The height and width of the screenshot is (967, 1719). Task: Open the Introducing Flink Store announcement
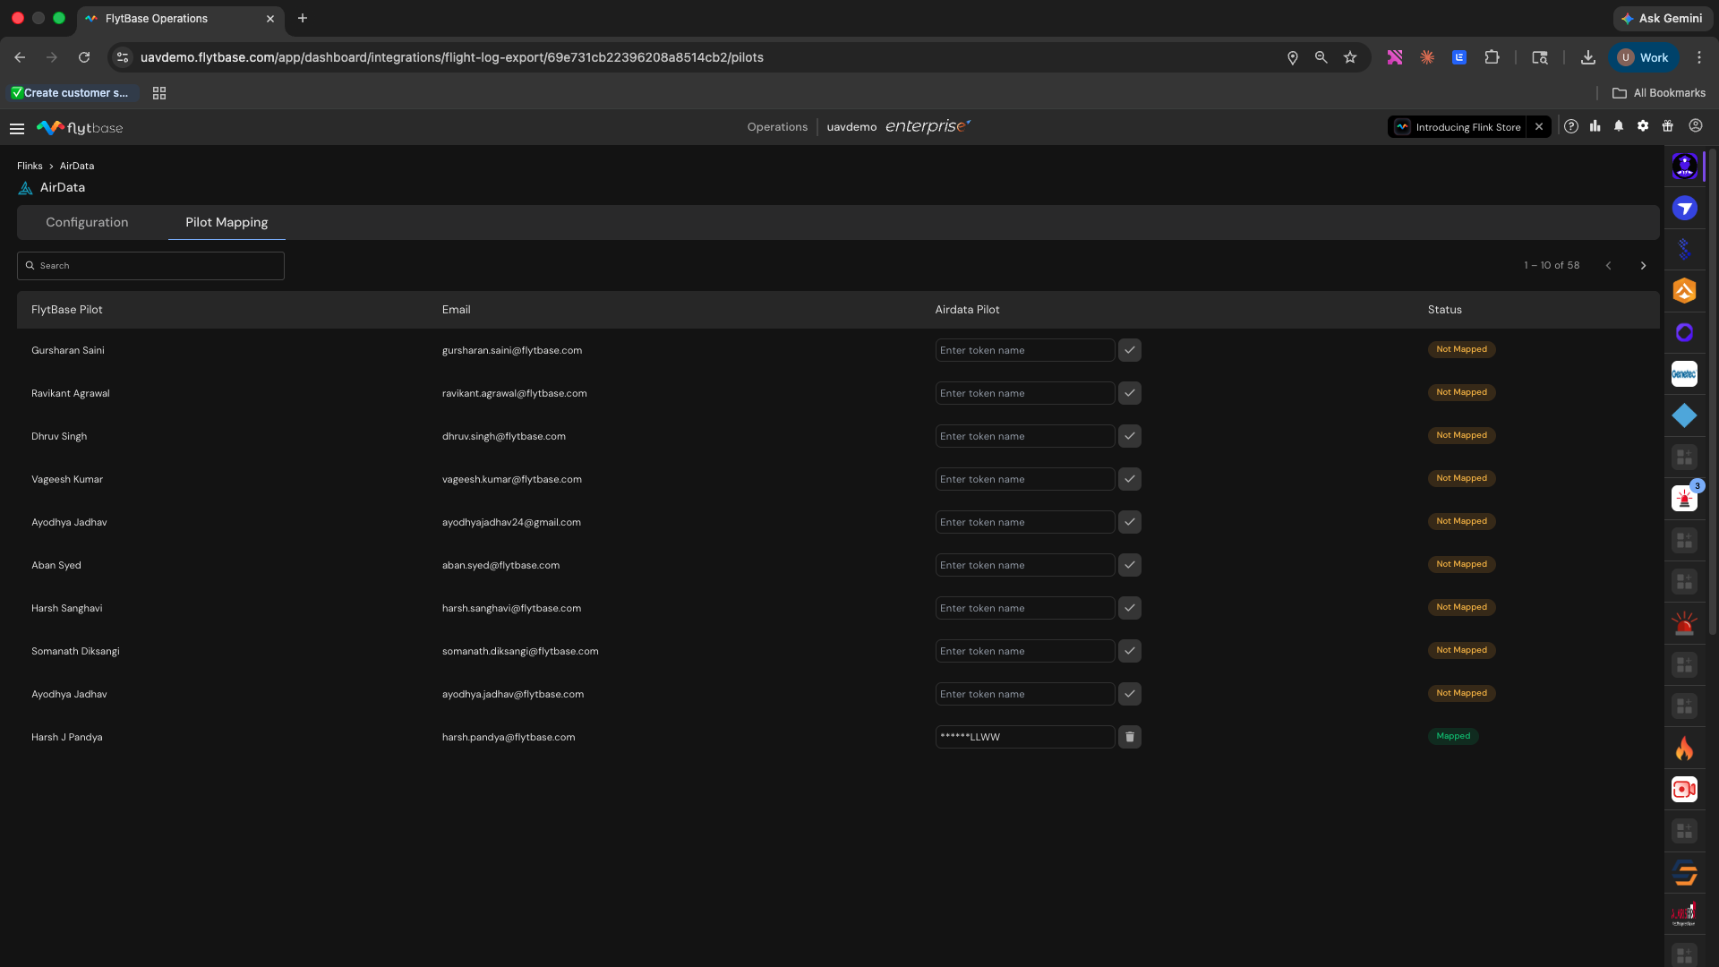(1458, 127)
